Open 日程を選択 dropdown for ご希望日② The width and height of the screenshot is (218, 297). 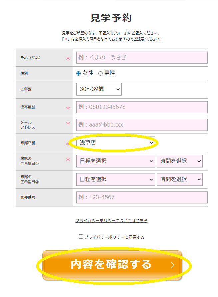click(116, 179)
